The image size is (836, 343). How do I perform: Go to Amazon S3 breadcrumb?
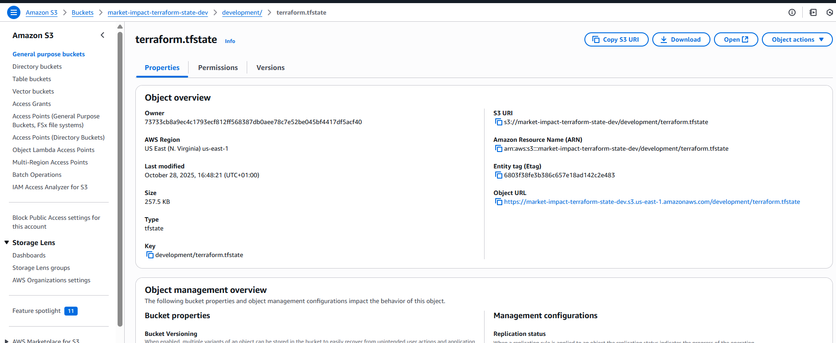click(x=41, y=12)
